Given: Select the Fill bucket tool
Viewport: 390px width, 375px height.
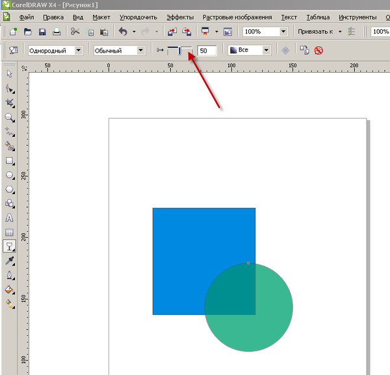Looking at the screenshot, I should [x=10, y=290].
